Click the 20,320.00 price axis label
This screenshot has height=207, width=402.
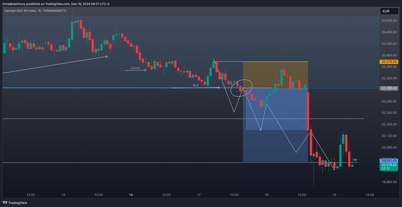(x=389, y=78)
